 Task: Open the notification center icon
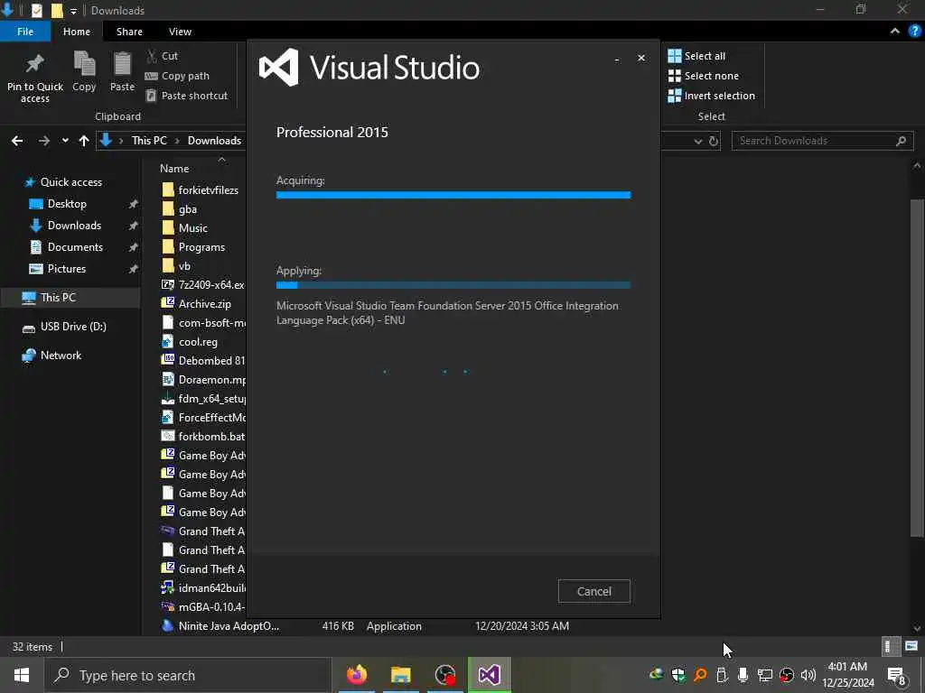(x=897, y=675)
